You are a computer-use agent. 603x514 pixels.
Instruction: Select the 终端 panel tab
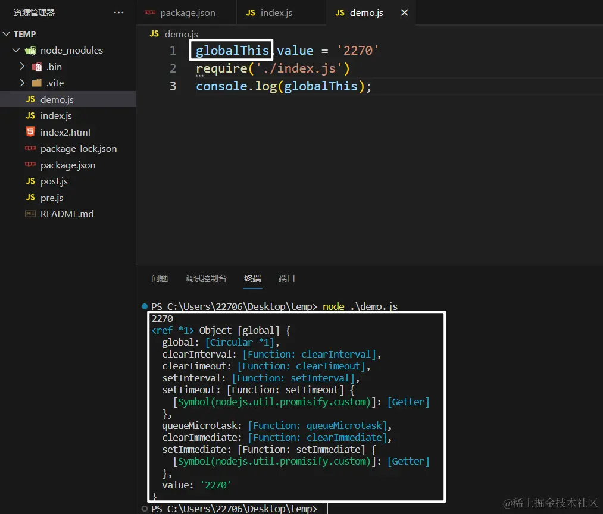(x=252, y=278)
